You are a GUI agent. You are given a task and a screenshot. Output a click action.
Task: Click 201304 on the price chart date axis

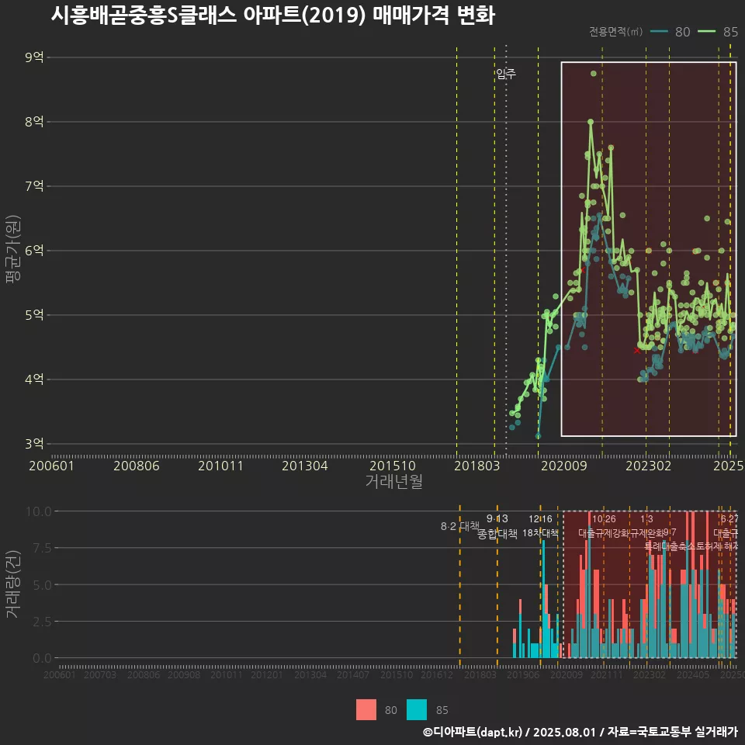pos(304,466)
